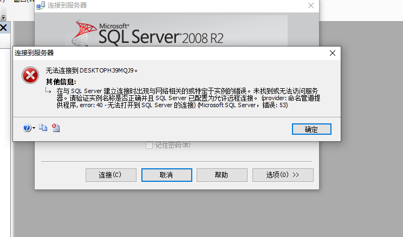Toggle 记住密码 checkbox
The width and height of the screenshot is (403, 237).
click(149, 146)
